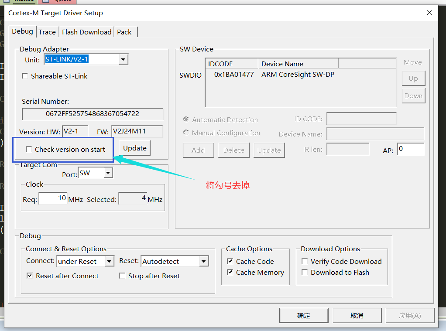The height and width of the screenshot is (331, 446).
Task: Toggle Stop after Reset checkbox
Action: click(x=122, y=276)
